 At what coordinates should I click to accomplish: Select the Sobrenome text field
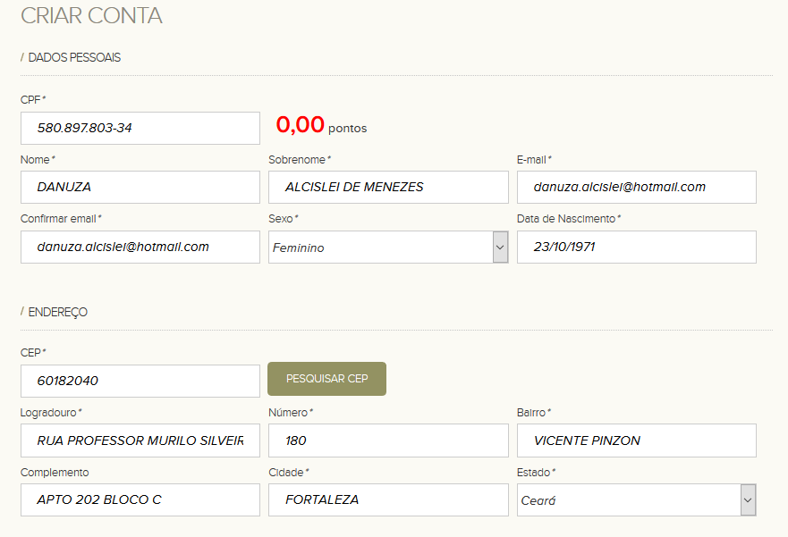(x=388, y=188)
